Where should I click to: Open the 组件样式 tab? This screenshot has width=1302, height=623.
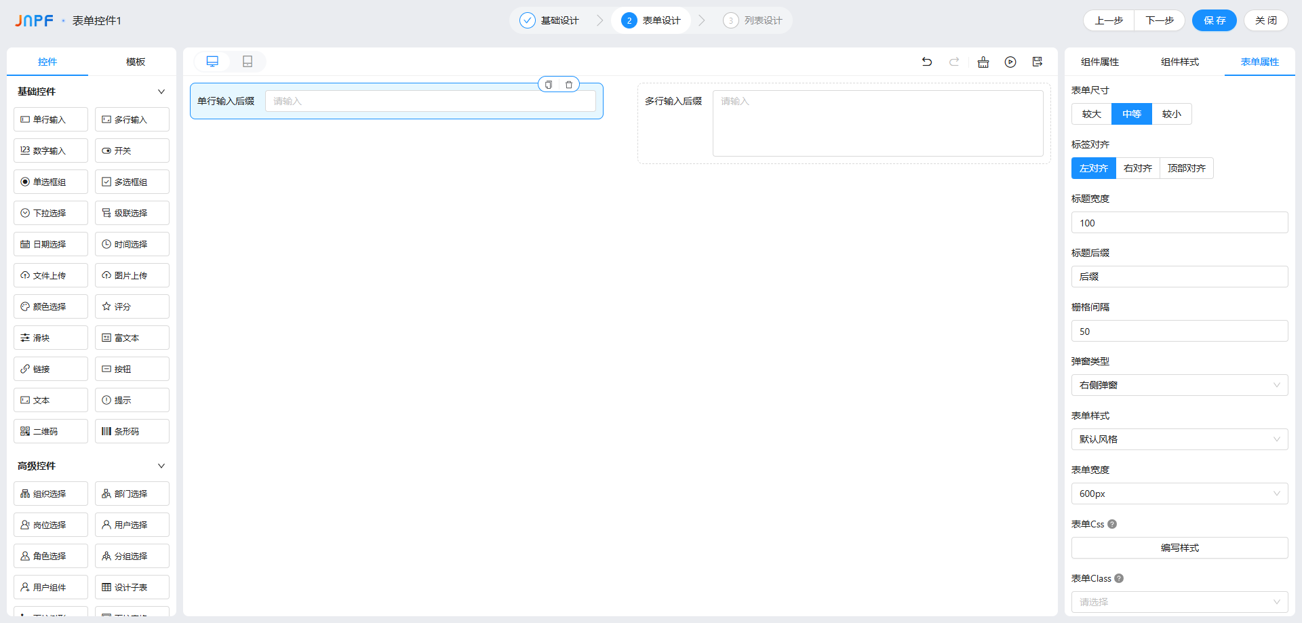(x=1180, y=62)
